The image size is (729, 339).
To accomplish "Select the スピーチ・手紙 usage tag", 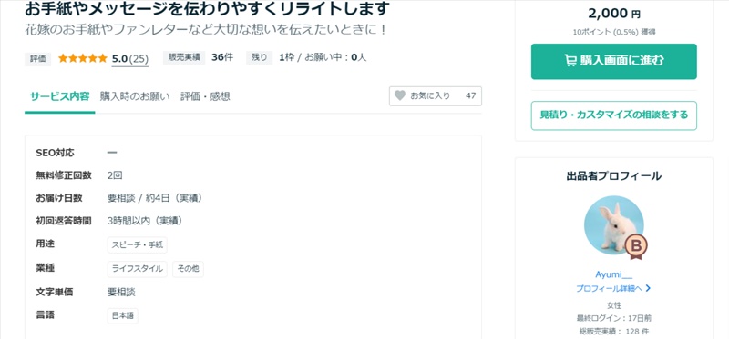I will tap(138, 244).
